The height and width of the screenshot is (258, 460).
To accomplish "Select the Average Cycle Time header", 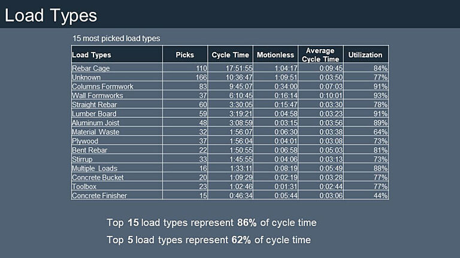I will coord(320,54).
